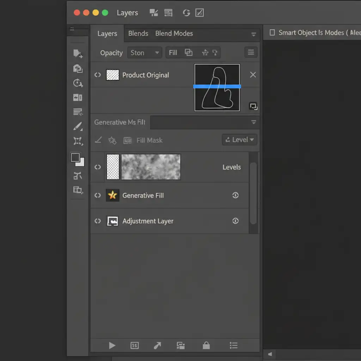Toggle visibility of Generative Fill layer

coord(98,195)
